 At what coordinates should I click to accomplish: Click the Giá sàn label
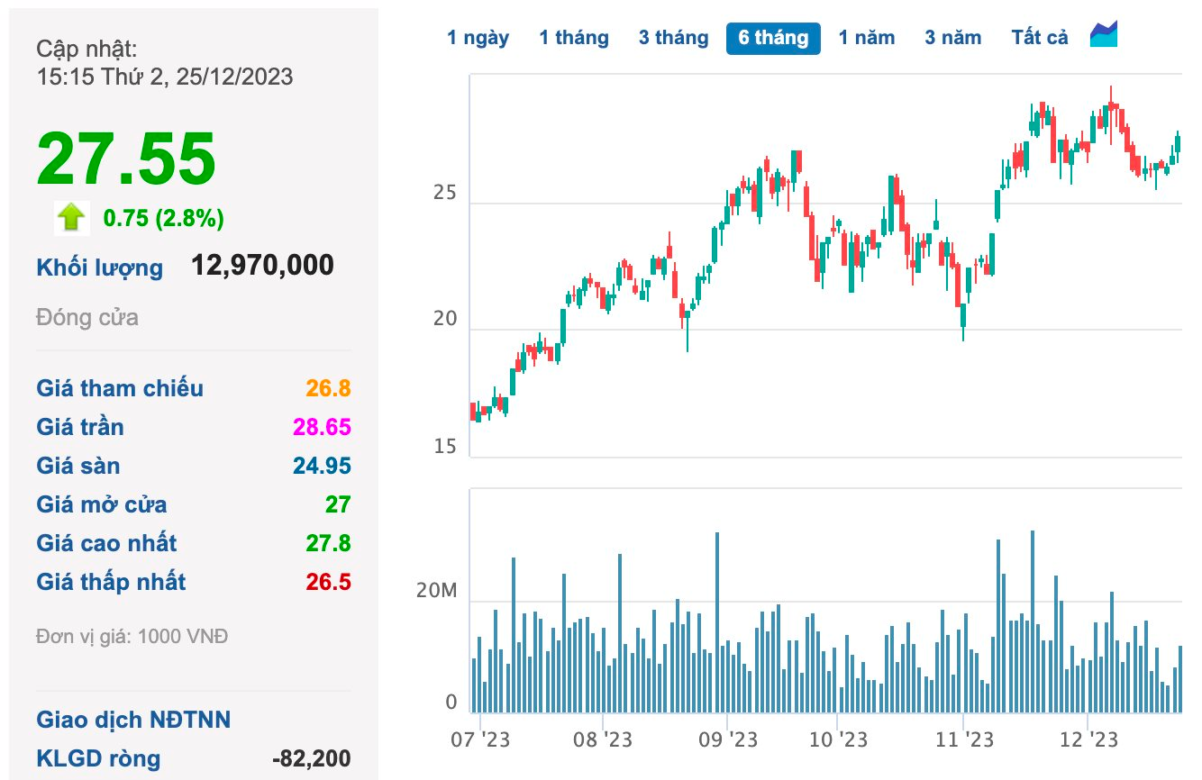tap(78, 466)
